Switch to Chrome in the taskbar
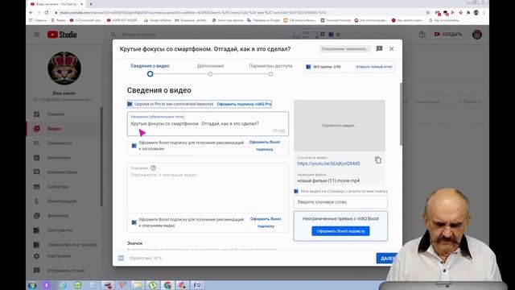 click(167, 285)
